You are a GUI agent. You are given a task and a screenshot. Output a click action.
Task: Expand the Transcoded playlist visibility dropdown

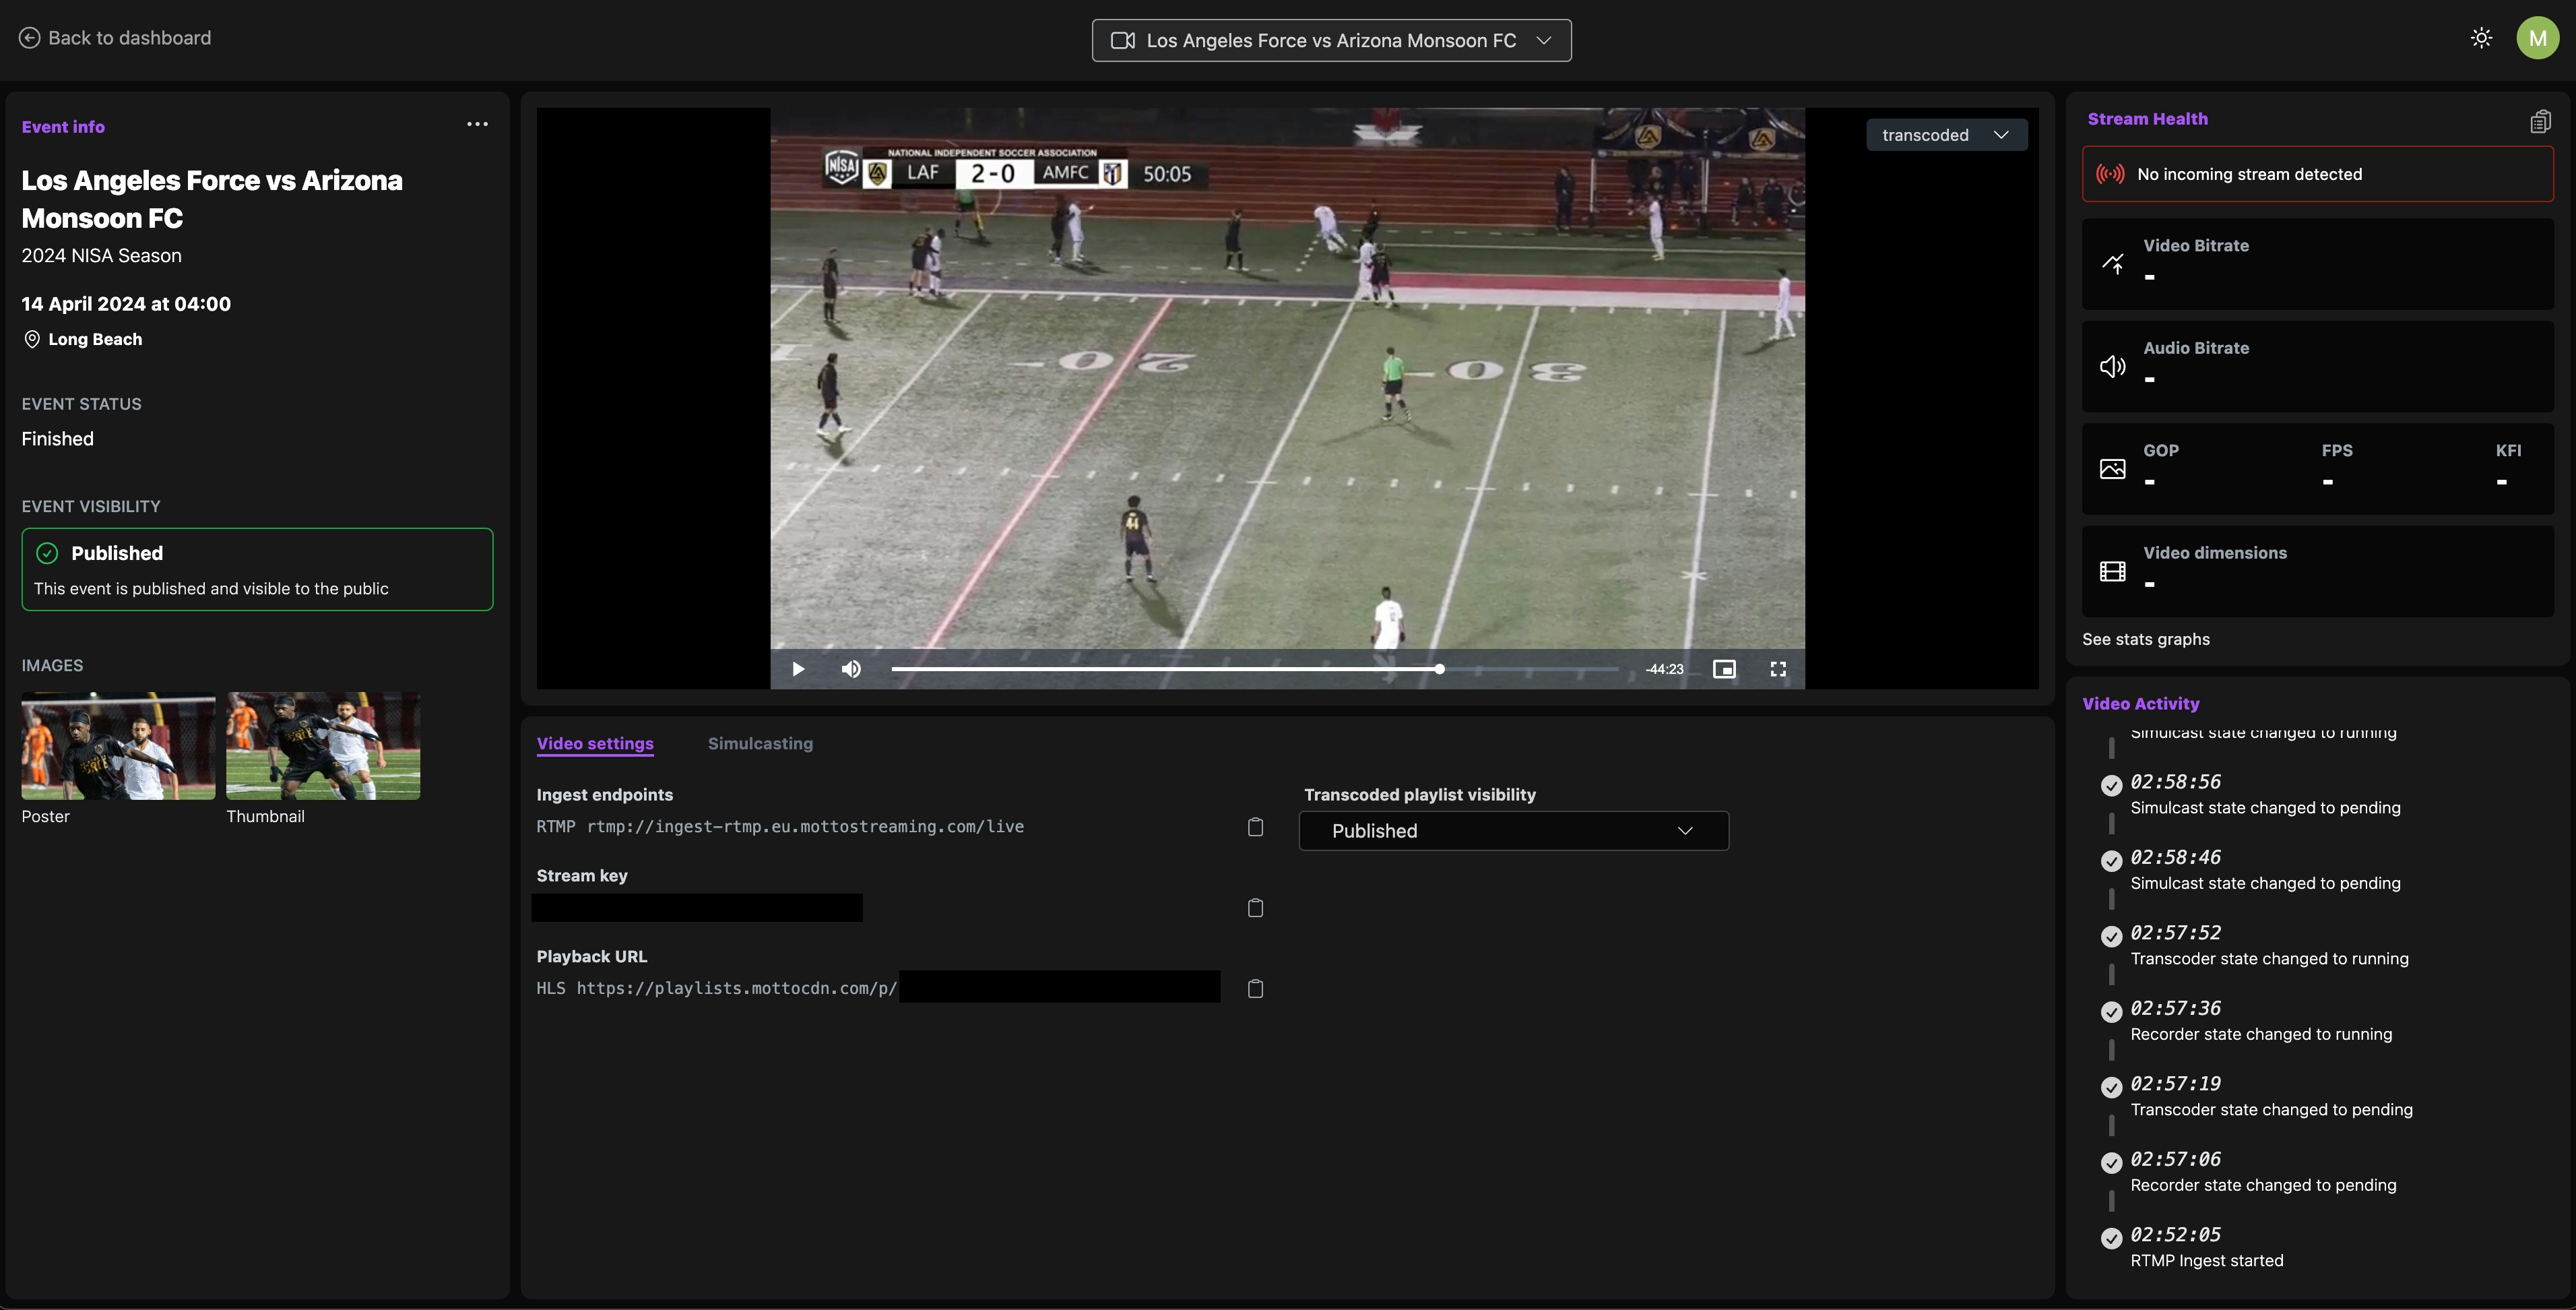point(1513,831)
